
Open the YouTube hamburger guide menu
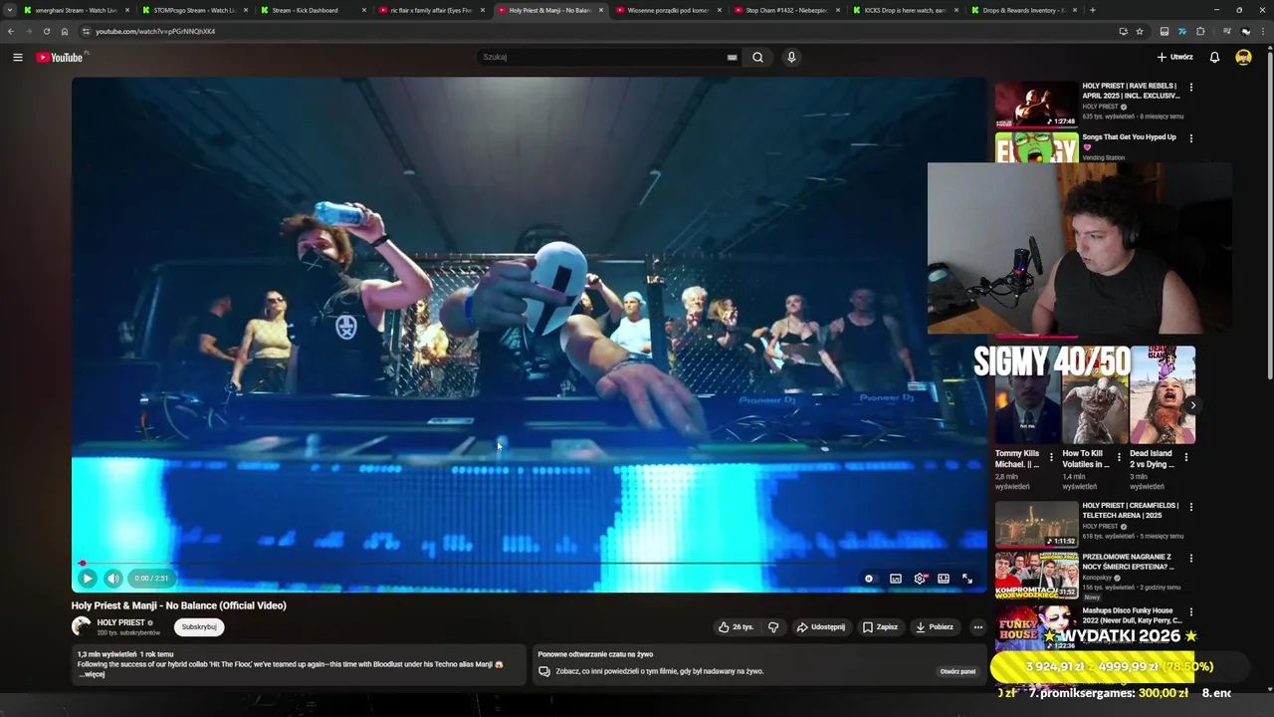pos(18,58)
